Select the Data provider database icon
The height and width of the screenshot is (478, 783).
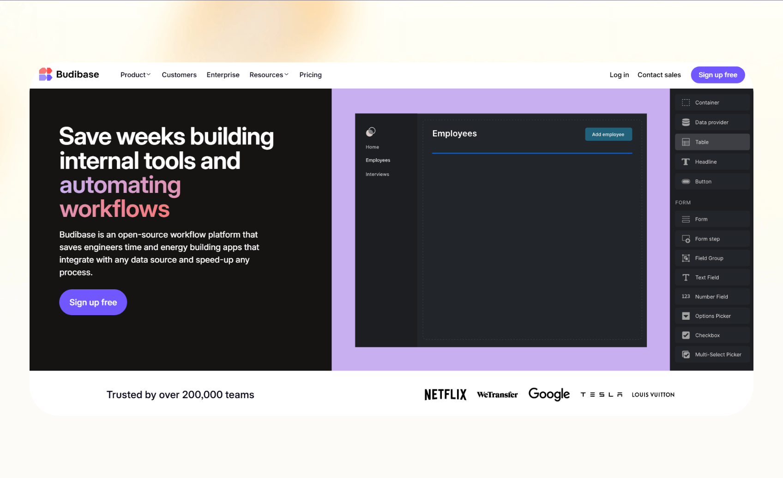coord(686,122)
